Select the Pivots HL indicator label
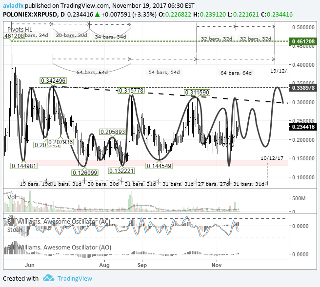The width and height of the screenshot is (320, 287). click(20, 30)
